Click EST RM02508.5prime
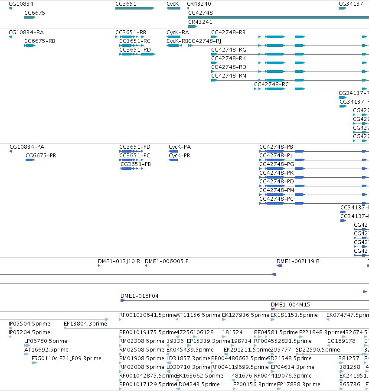The image size is (369, 391). 142,349
